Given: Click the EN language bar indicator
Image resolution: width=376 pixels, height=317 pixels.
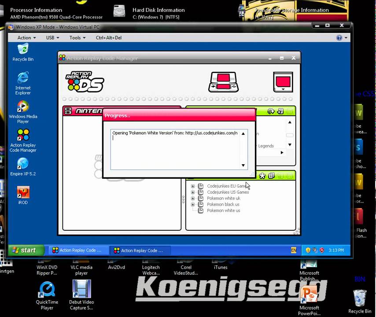Looking at the screenshot, I should [294, 250].
